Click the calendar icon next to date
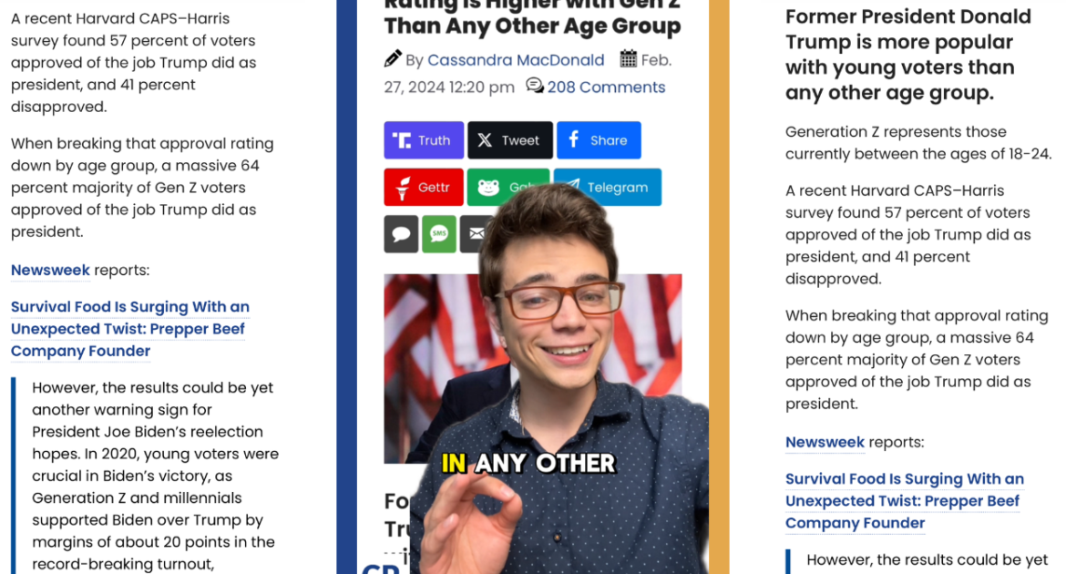The height and width of the screenshot is (574, 1066). pos(628,59)
